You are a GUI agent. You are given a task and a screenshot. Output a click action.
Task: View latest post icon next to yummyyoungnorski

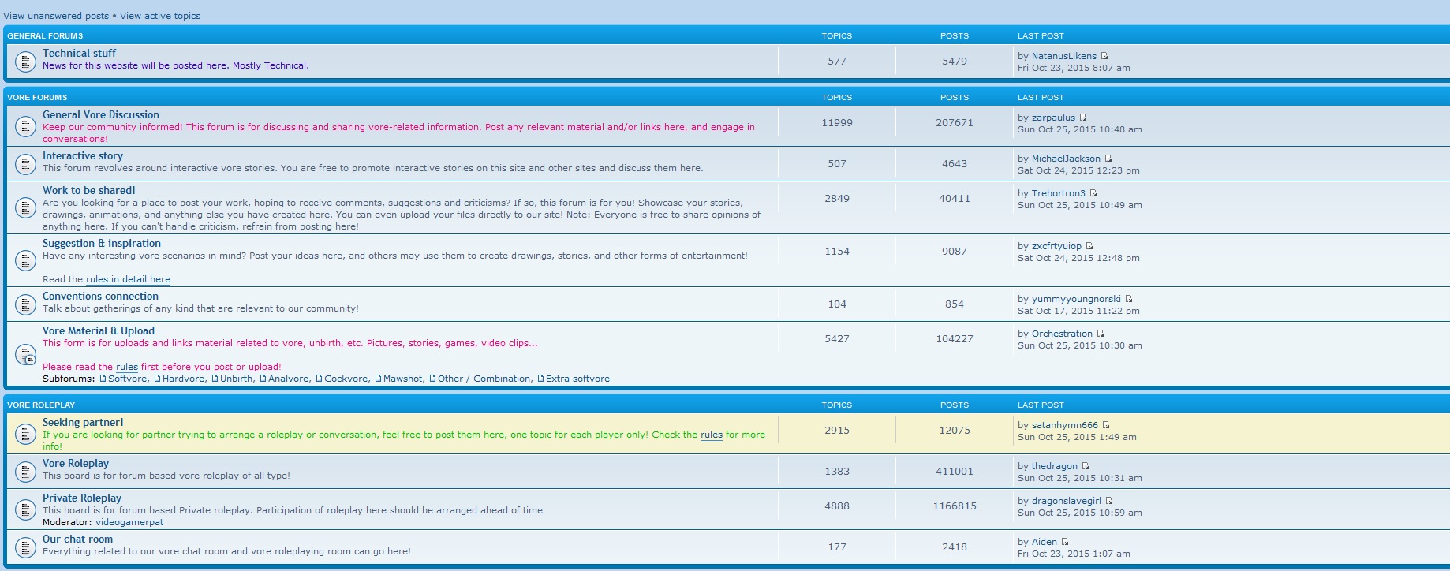pyautogui.click(x=1129, y=299)
